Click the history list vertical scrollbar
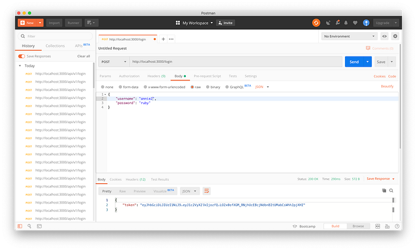417x250 pixels. [x=94, y=76]
